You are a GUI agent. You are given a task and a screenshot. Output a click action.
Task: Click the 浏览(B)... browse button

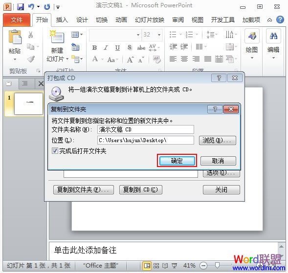click(x=218, y=140)
